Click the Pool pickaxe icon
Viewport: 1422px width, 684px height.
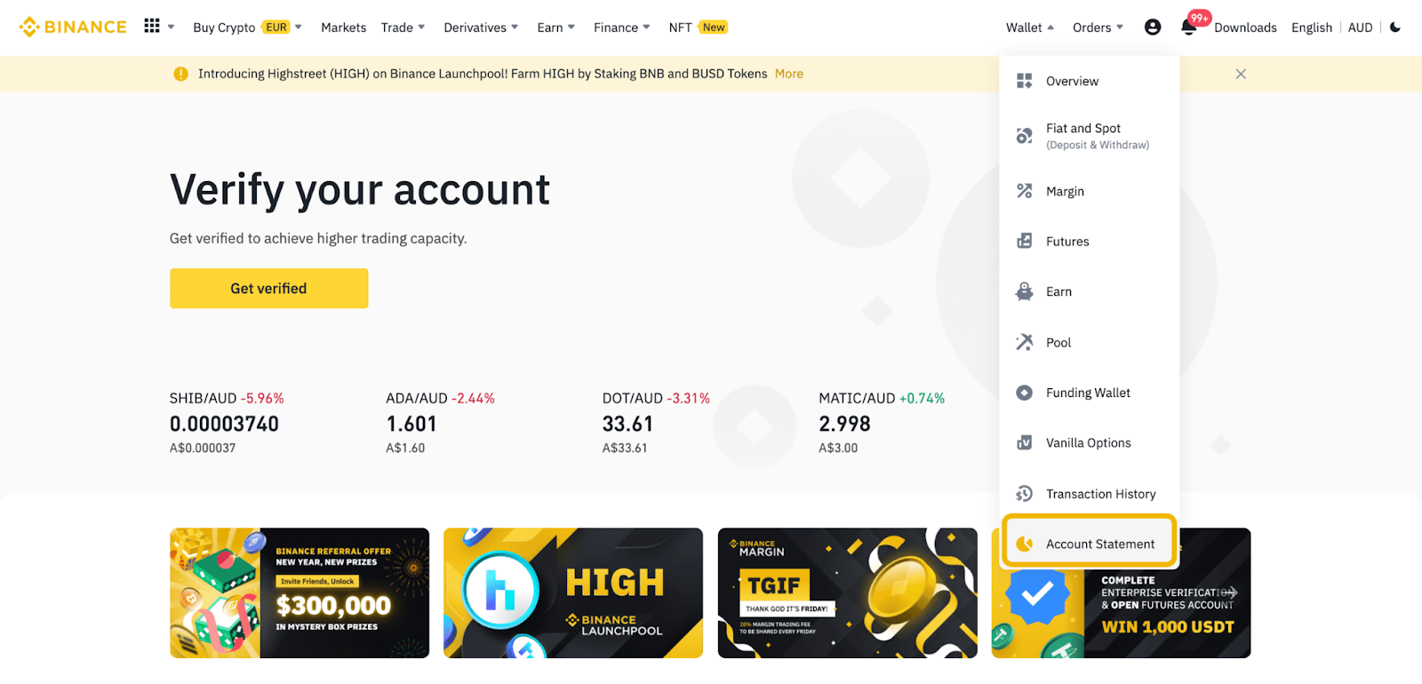point(1025,342)
